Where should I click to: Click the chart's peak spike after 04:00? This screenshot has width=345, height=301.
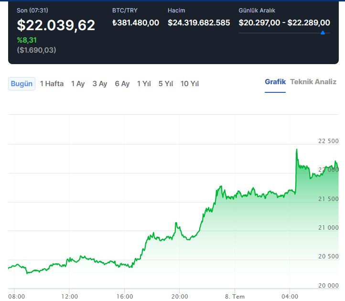pyautogui.click(x=297, y=150)
